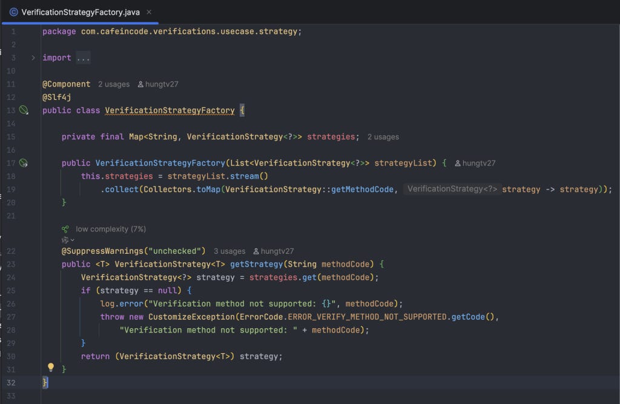Open the yellow light bulb quick-fix icon
620x404 pixels.
pyautogui.click(x=51, y=367)
